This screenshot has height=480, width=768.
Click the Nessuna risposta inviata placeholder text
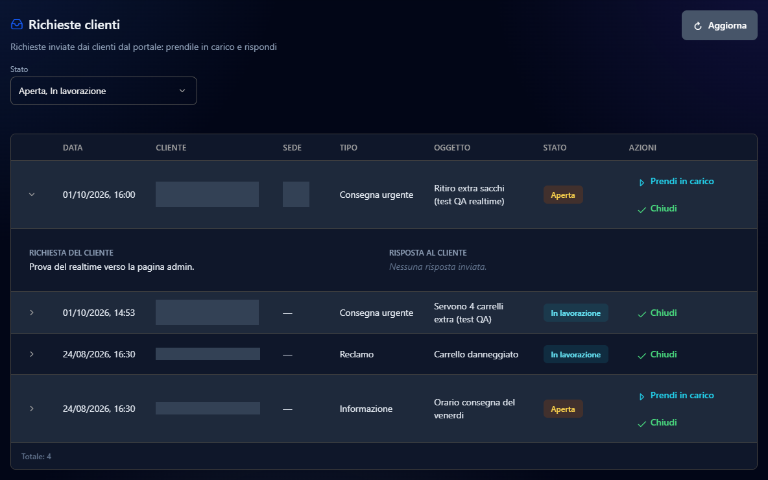[438, 267]
